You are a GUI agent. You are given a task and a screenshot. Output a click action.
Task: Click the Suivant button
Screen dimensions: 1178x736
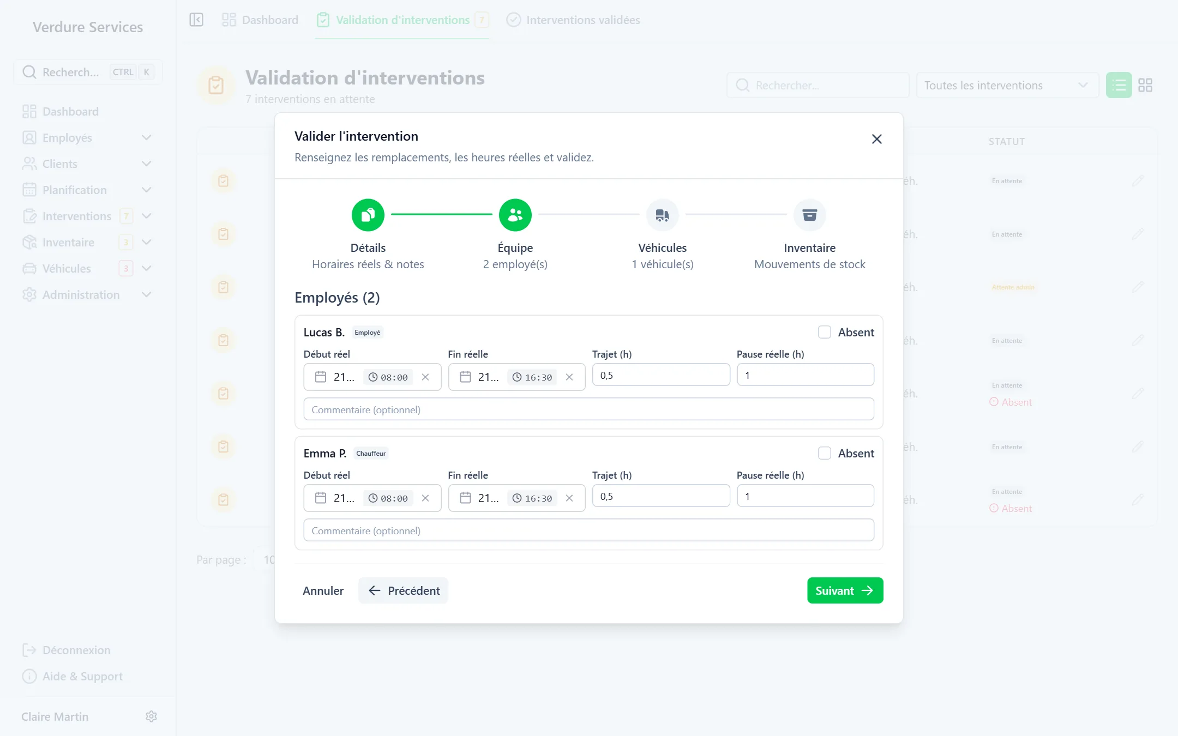click(x=845, y=590)
